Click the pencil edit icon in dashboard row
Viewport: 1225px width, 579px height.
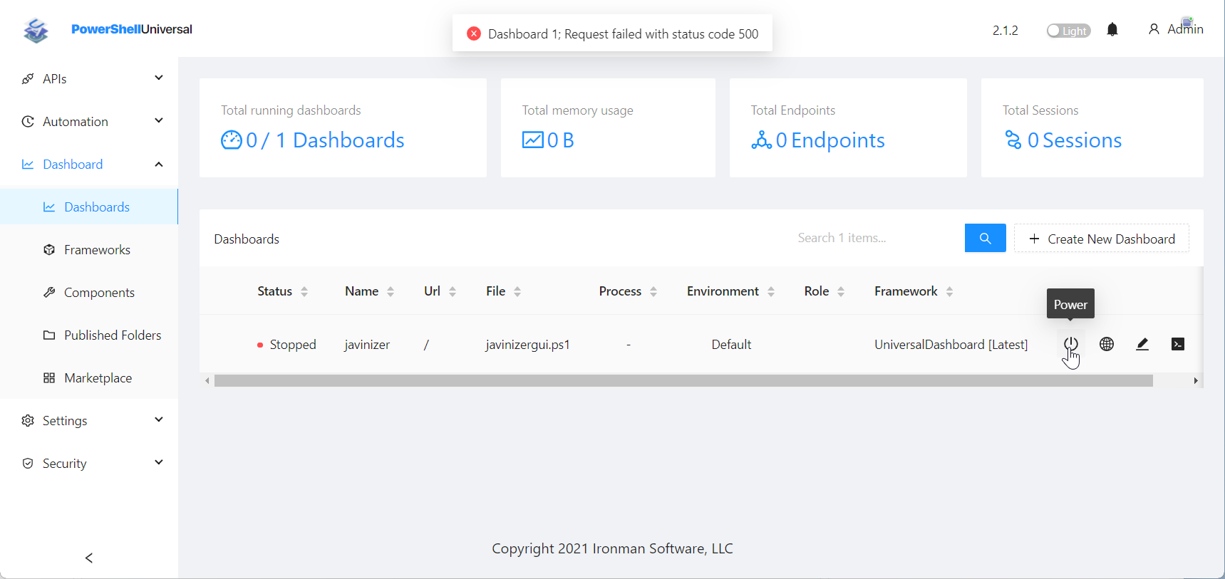coord(1142,344)
